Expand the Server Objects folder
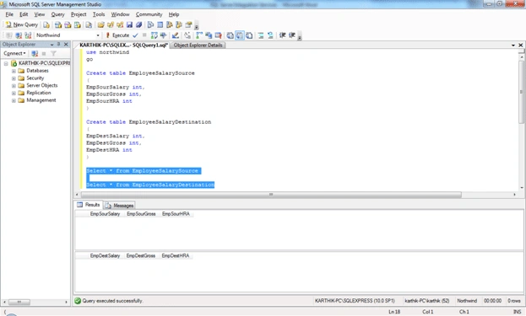Image resolution: width=526 pixels, height=316 pixels. point(14,86)
